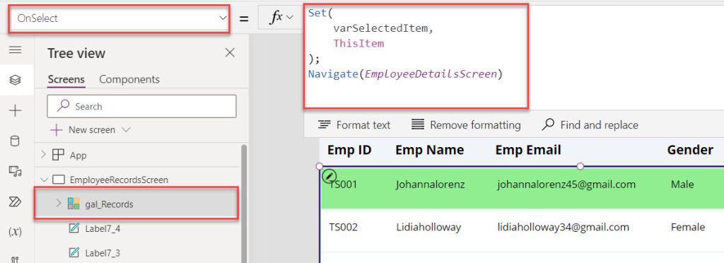This screenshot has height=263, width=724.
Task: Open the Insert plus icon in sidebar
Action: point(16,110)
